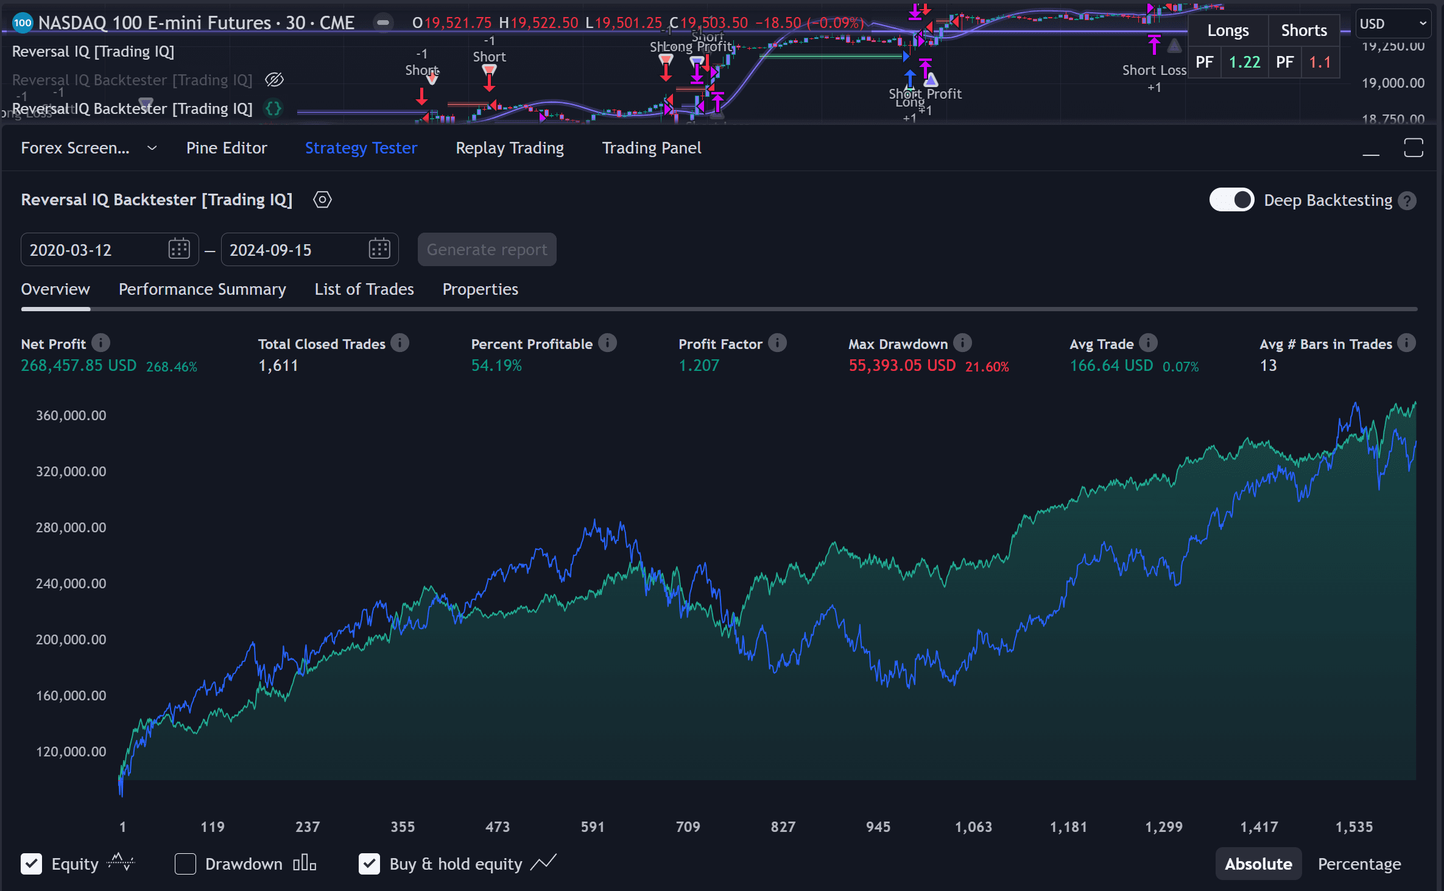Viewport: 1444px width, 891px height.
Task: Show Total Closed Trades info tooltip
Action: click(400, 343)
